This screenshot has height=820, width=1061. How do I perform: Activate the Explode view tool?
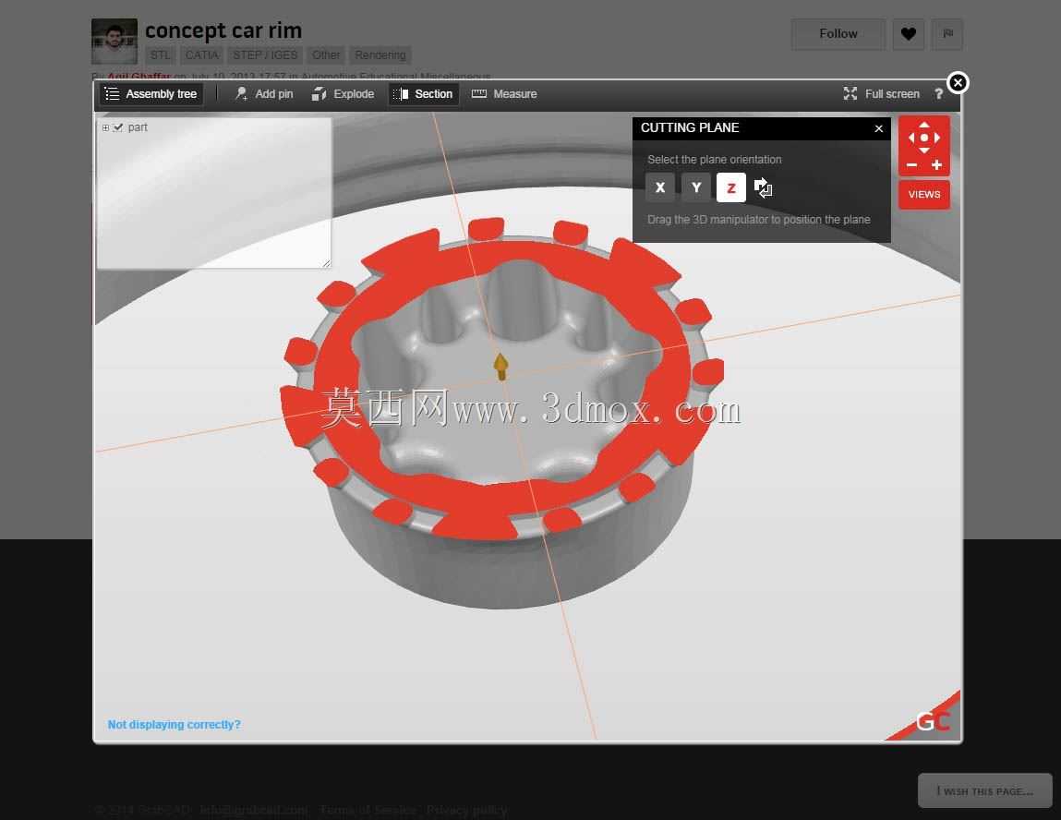click(x=344, y=94)
